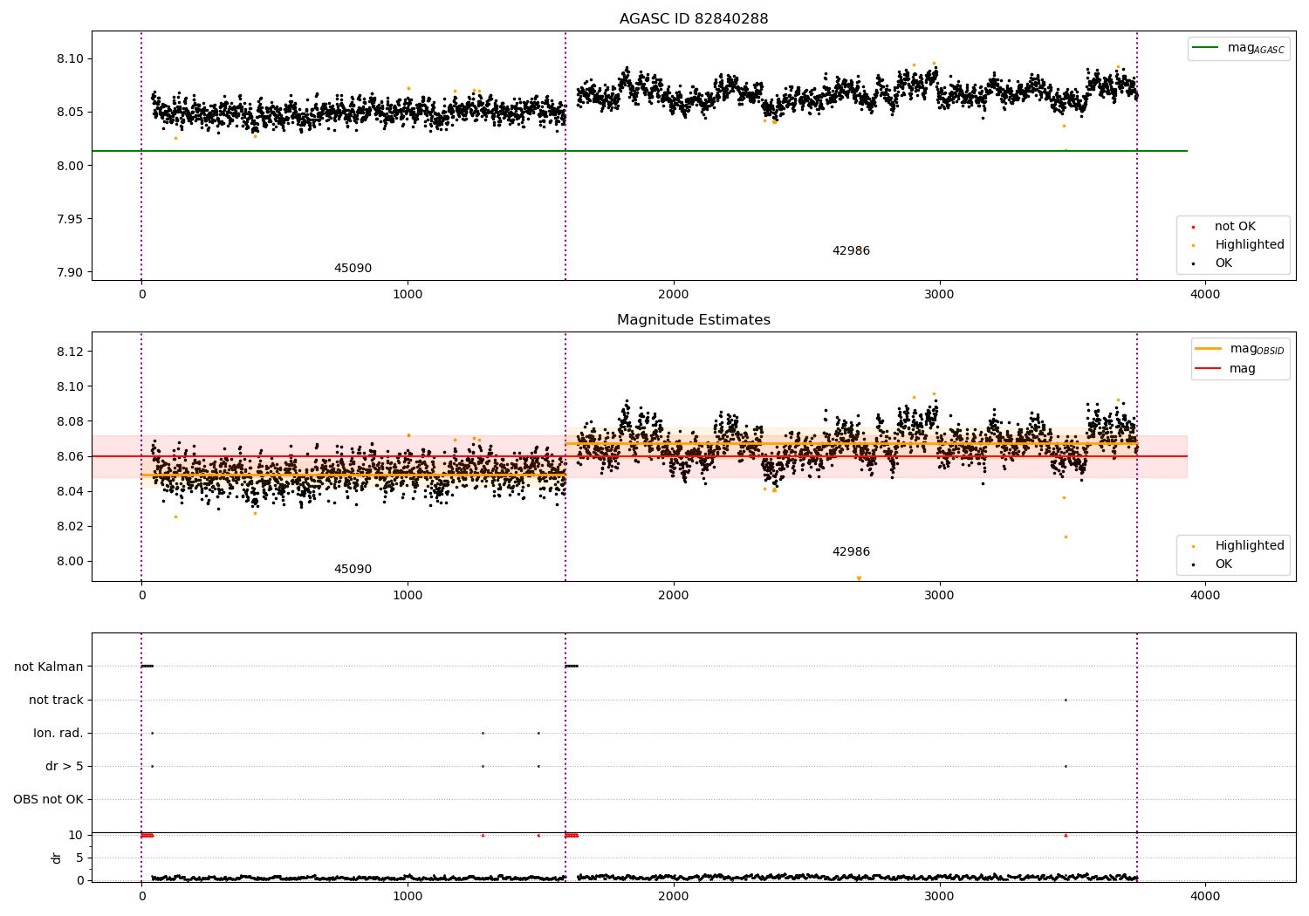Click obsid label 42986 in the Magnitude Estimates plot
This screenshot has width=1309, height=916.
[x=851, y=551]
